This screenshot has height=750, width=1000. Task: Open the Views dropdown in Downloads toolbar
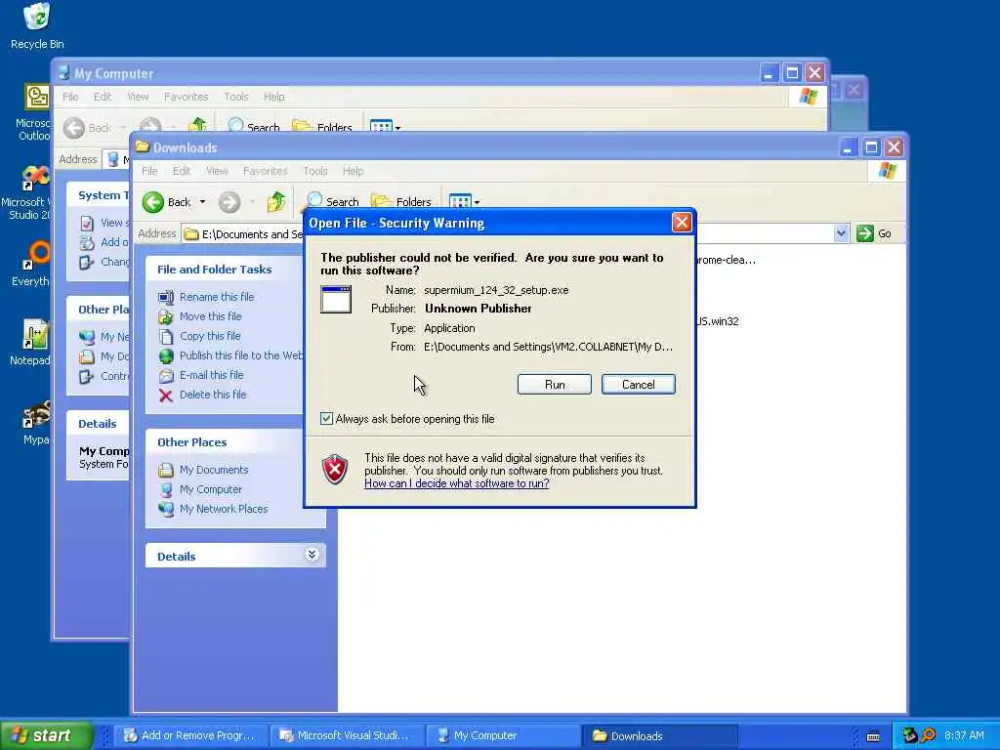click(x=477, y=202)
